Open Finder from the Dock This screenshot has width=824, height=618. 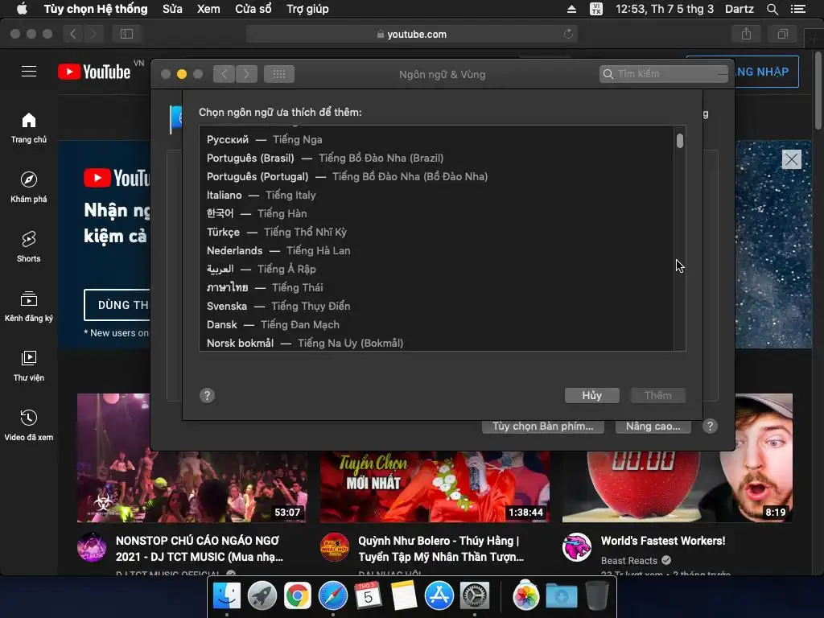226,596
